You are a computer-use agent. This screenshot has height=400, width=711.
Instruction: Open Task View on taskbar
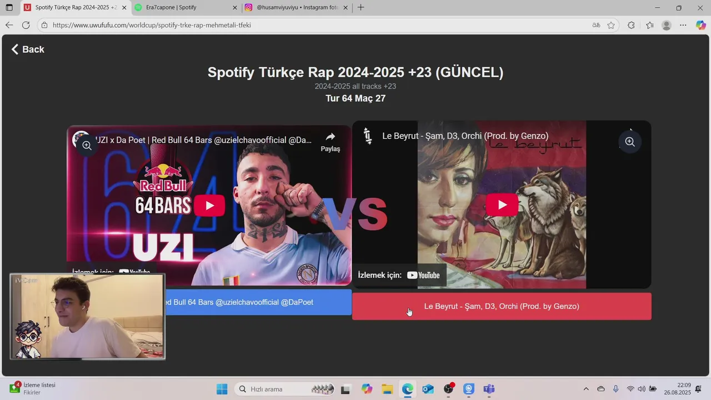point(346,389)
